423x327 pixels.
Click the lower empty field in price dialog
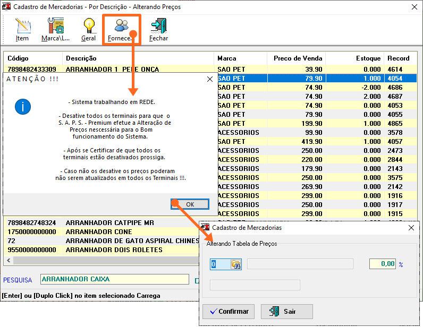click(x=255, y=285)
